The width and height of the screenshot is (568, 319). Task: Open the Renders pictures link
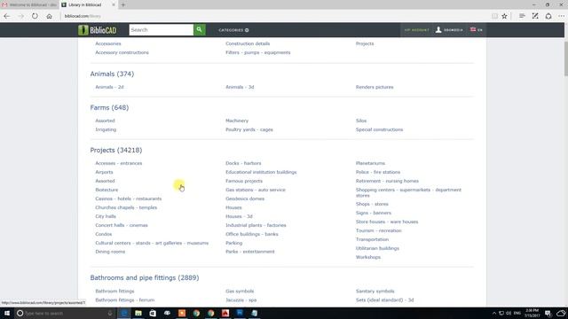375,87
